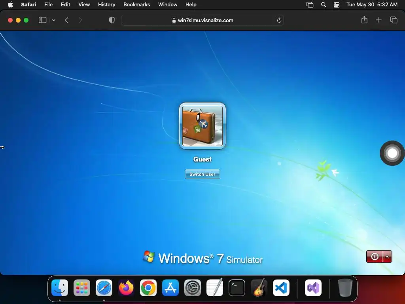
Task: Open TextEdit from the Dock
Action: [215, 287]
